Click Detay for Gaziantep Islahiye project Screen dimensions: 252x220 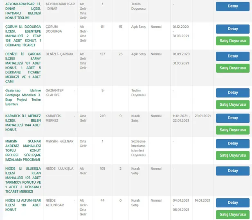pos(232,92)
